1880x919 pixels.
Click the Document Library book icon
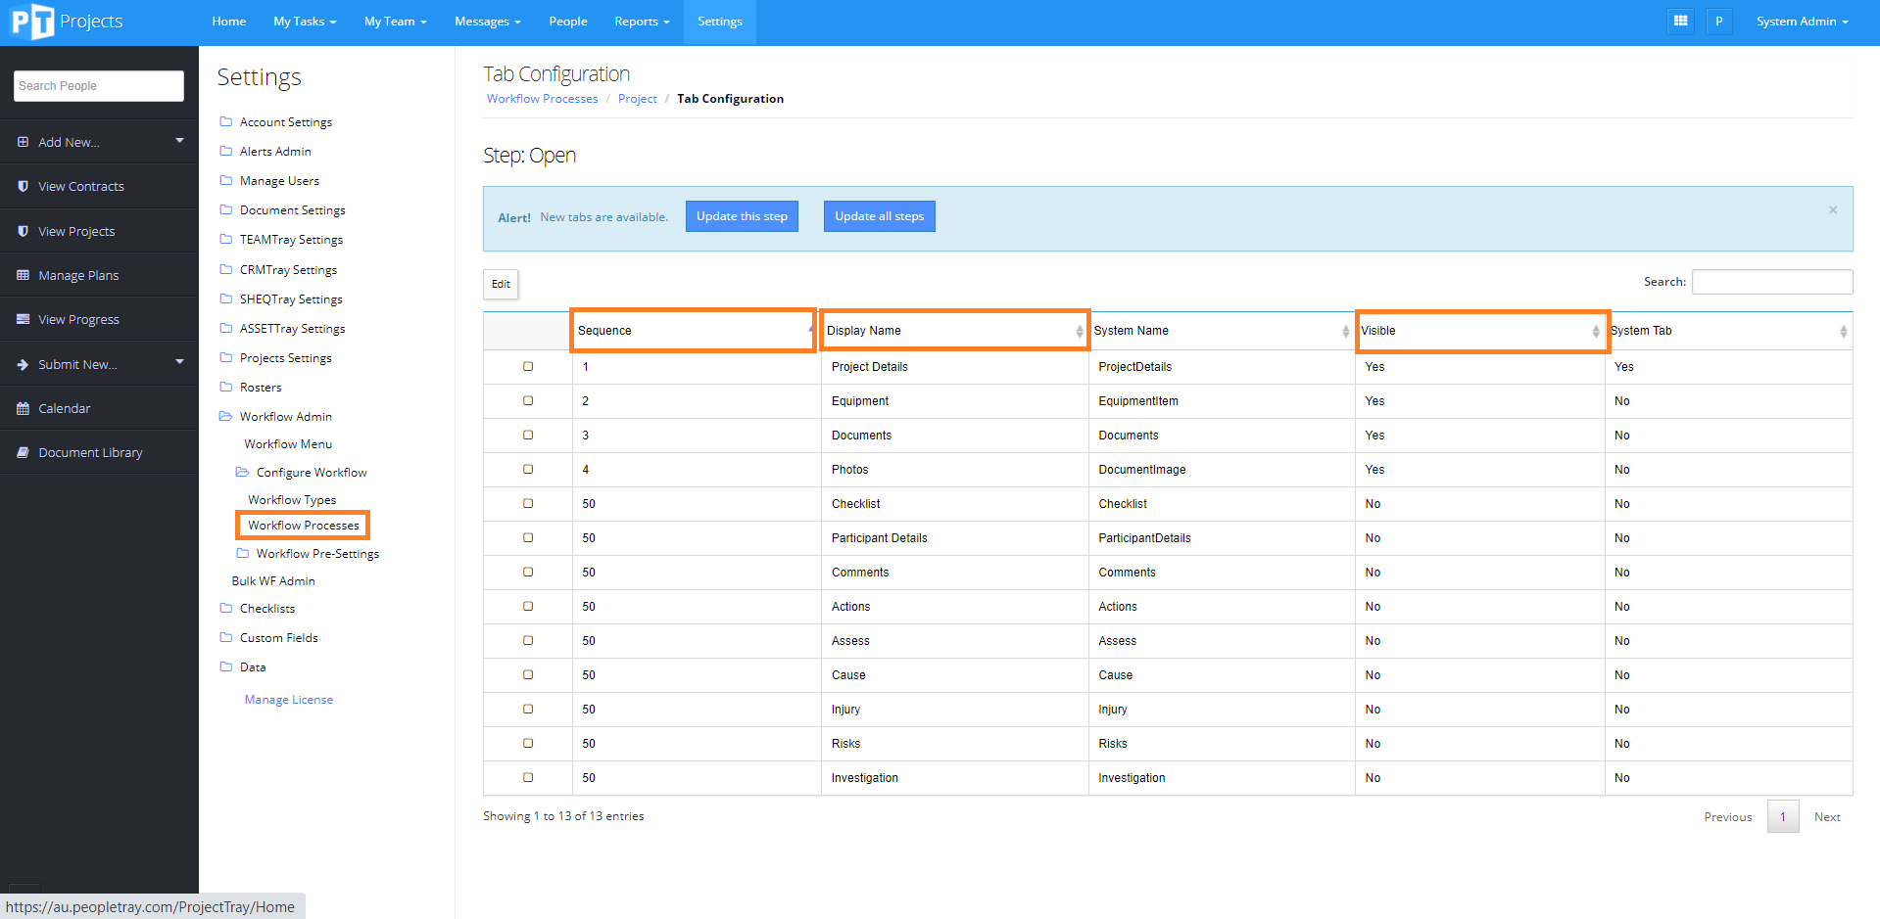(x=23, y=452)
